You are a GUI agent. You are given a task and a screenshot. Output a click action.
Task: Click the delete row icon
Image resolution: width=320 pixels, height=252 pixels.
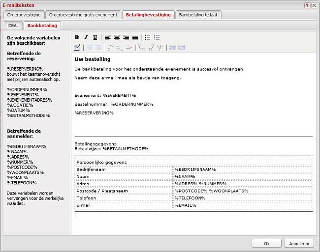[x=129, y=48]
